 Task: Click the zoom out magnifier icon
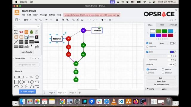(41, 20)
